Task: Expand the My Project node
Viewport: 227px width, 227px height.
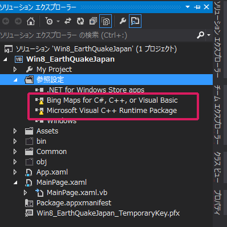Action: (15, 70)
